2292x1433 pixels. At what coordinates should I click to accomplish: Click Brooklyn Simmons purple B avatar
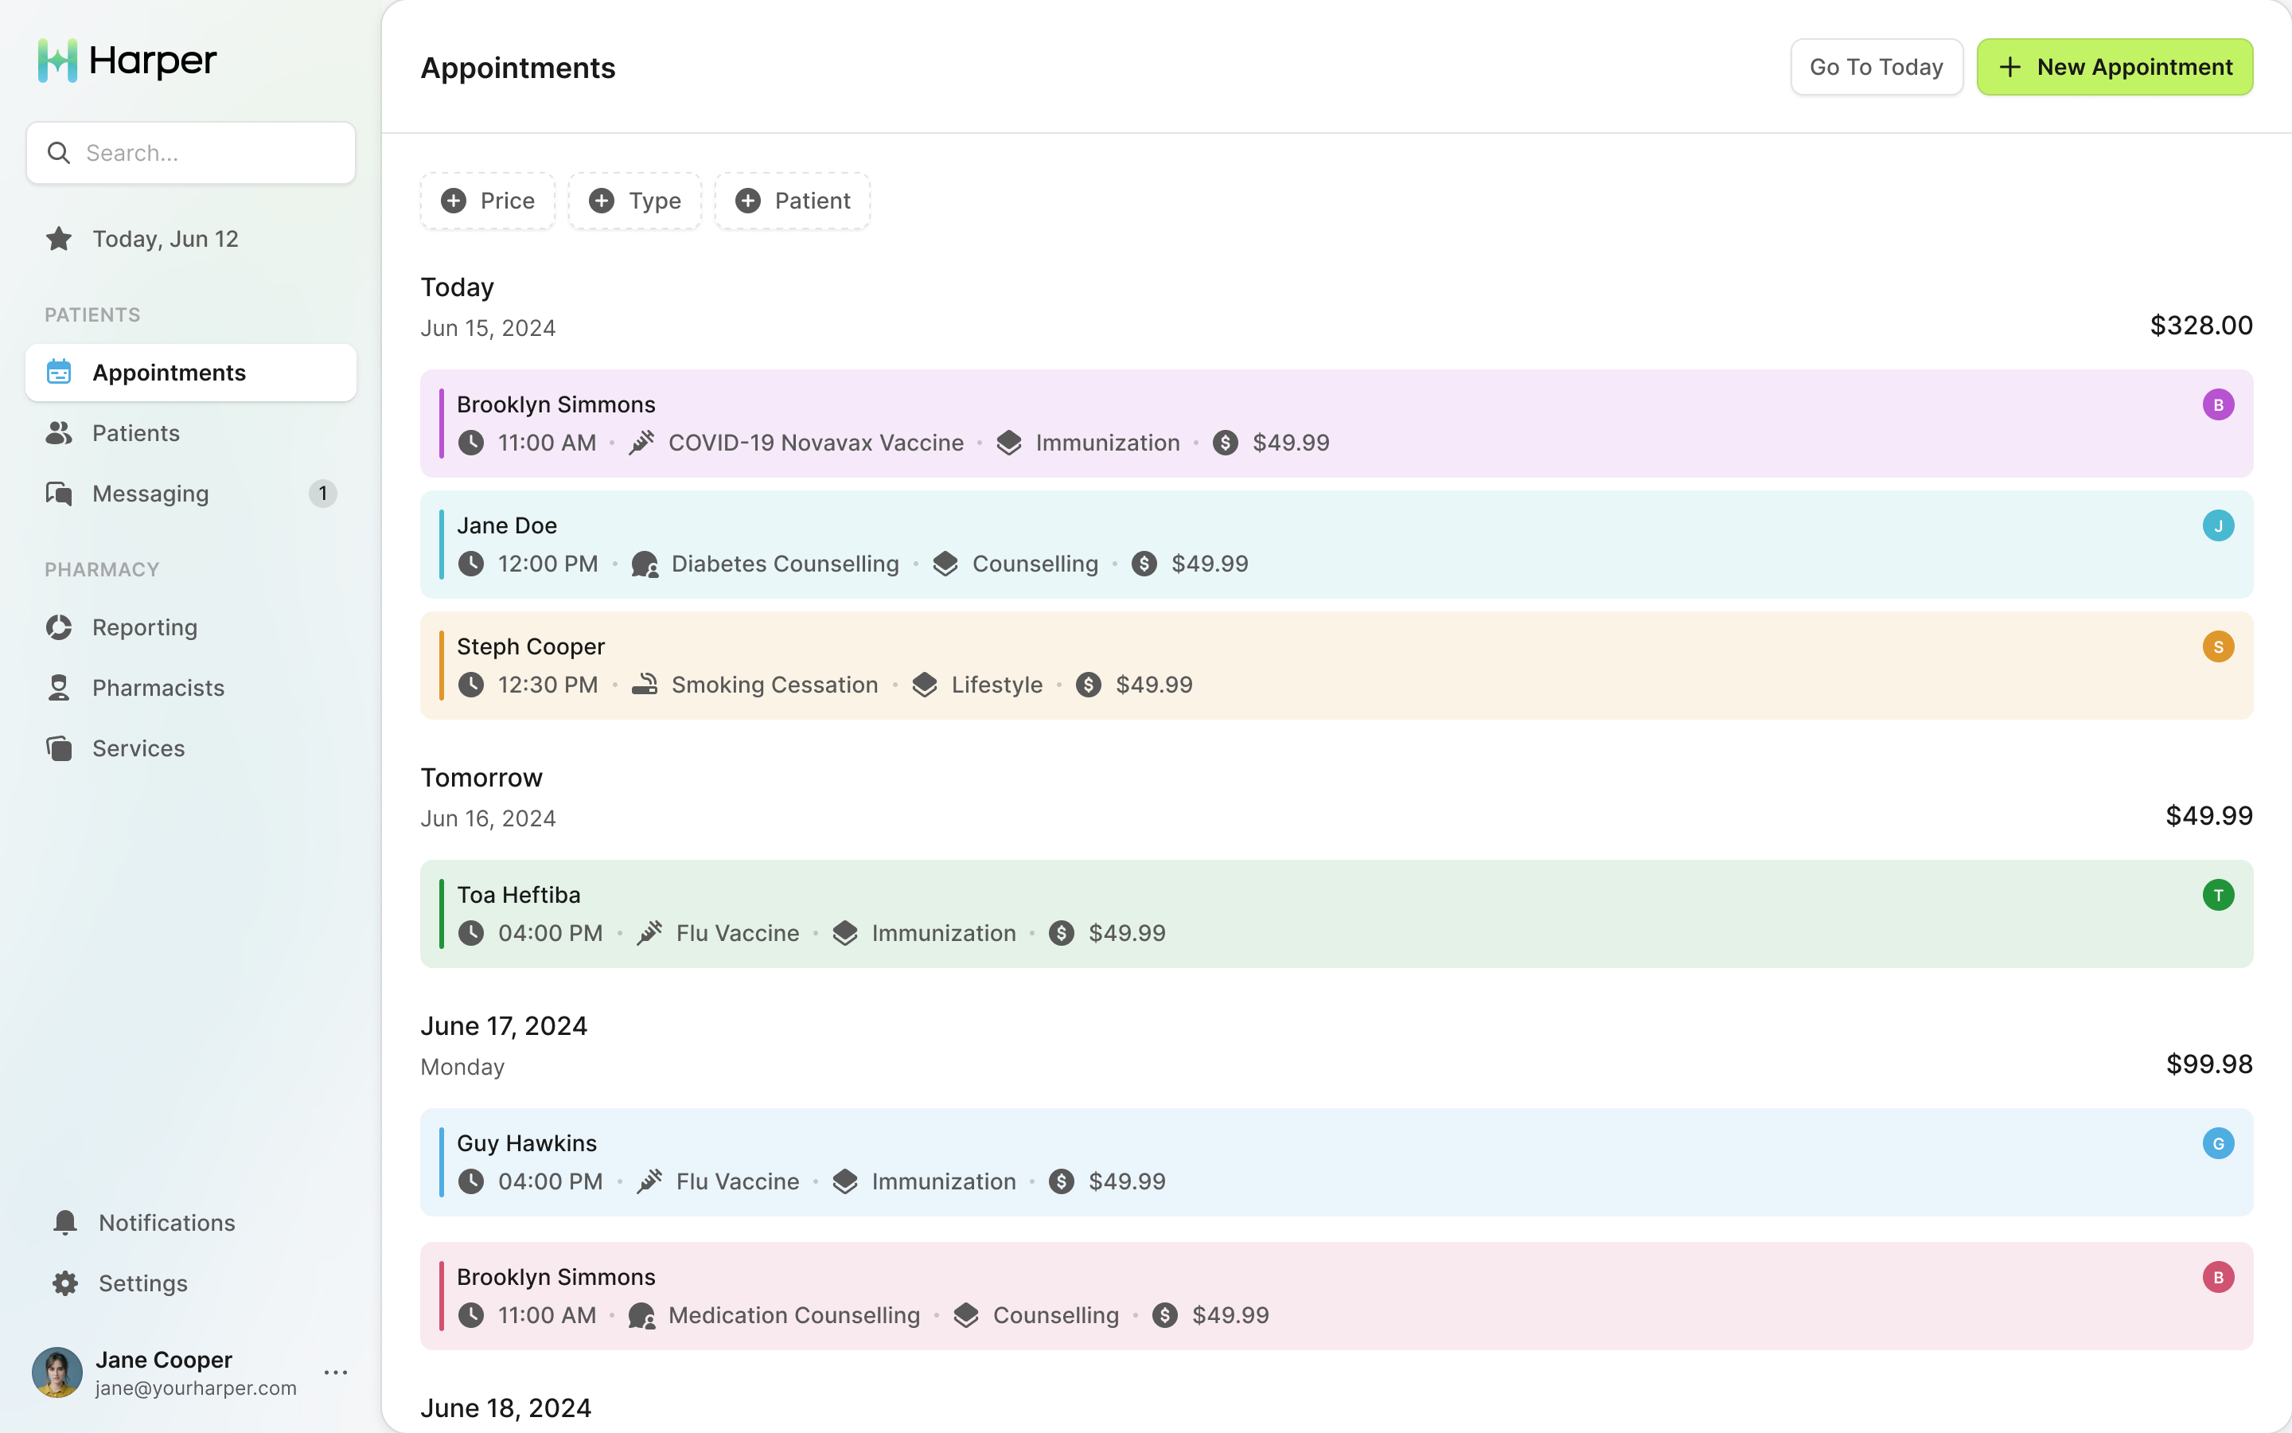(x=2218, y=404)
